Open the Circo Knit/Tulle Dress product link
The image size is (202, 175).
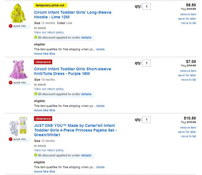click(x=72, y=71)
